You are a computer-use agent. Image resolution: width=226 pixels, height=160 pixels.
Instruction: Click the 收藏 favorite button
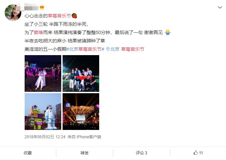(28, 153)
